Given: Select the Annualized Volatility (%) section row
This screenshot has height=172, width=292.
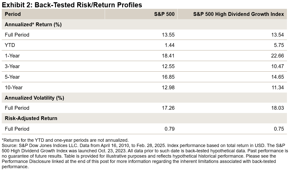Looking at the screenshot, I should click(x=34, y=98).
